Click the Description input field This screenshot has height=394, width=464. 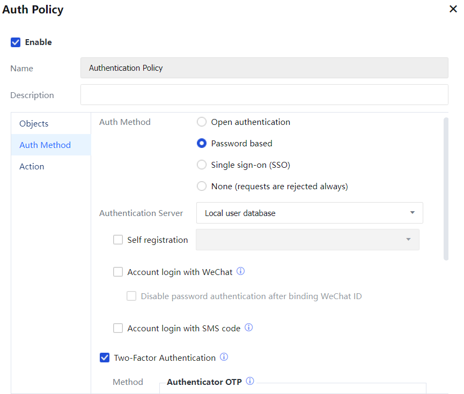click(x=264, y=95)
